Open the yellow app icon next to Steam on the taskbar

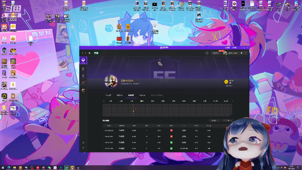pos(72,168)
